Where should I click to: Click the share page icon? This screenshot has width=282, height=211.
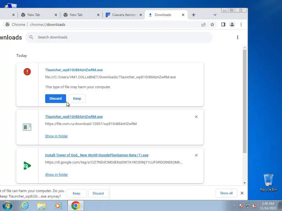[x=204, y=24]
